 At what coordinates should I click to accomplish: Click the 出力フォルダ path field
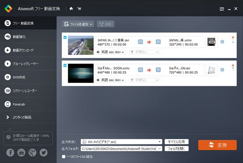(119, 148)
